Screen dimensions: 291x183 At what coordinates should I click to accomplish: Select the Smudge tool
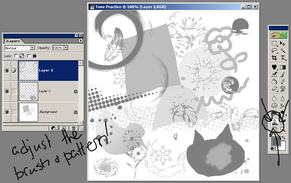(282, 105)
